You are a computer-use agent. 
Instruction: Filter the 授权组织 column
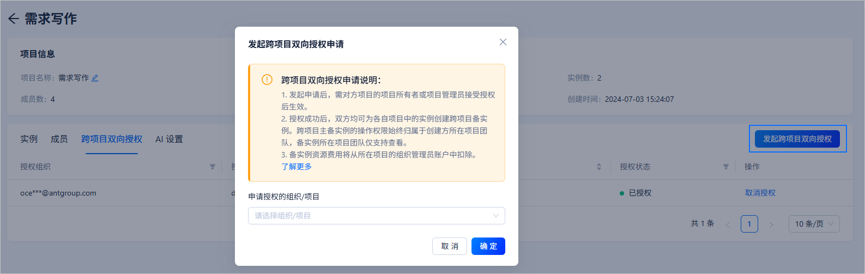click(213, 167)
